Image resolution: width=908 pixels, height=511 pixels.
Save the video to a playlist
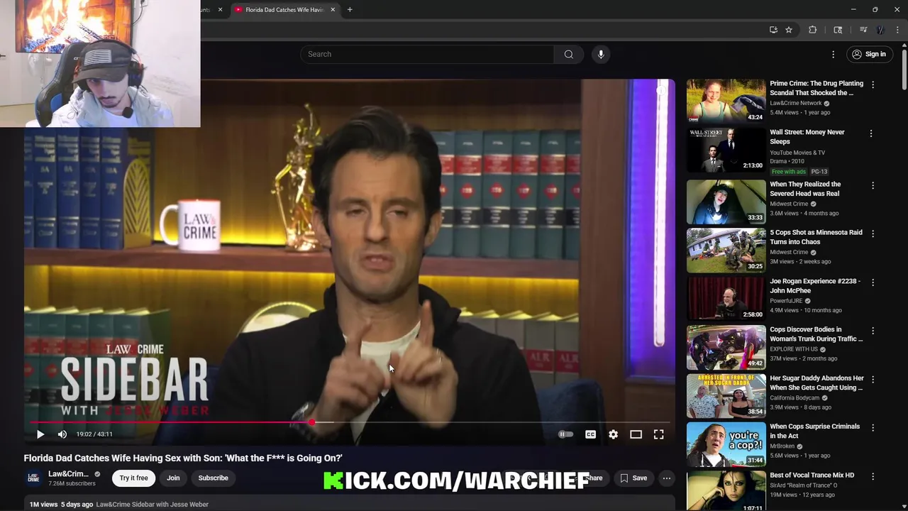click(633, 478)
